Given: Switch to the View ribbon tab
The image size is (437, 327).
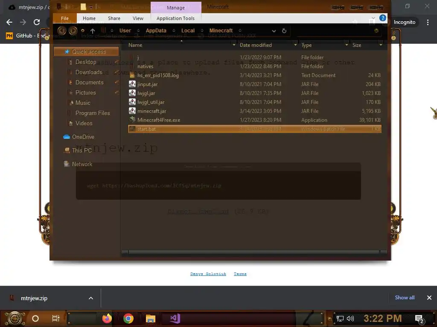Looking at the screenshot, I should [x=138, y=18].
